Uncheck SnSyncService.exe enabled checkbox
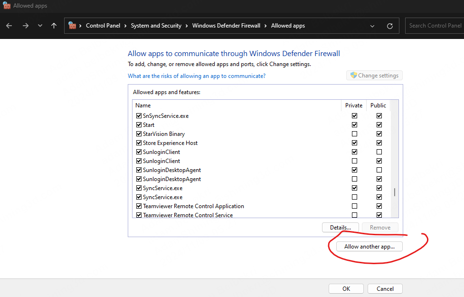 pos(139,116)
